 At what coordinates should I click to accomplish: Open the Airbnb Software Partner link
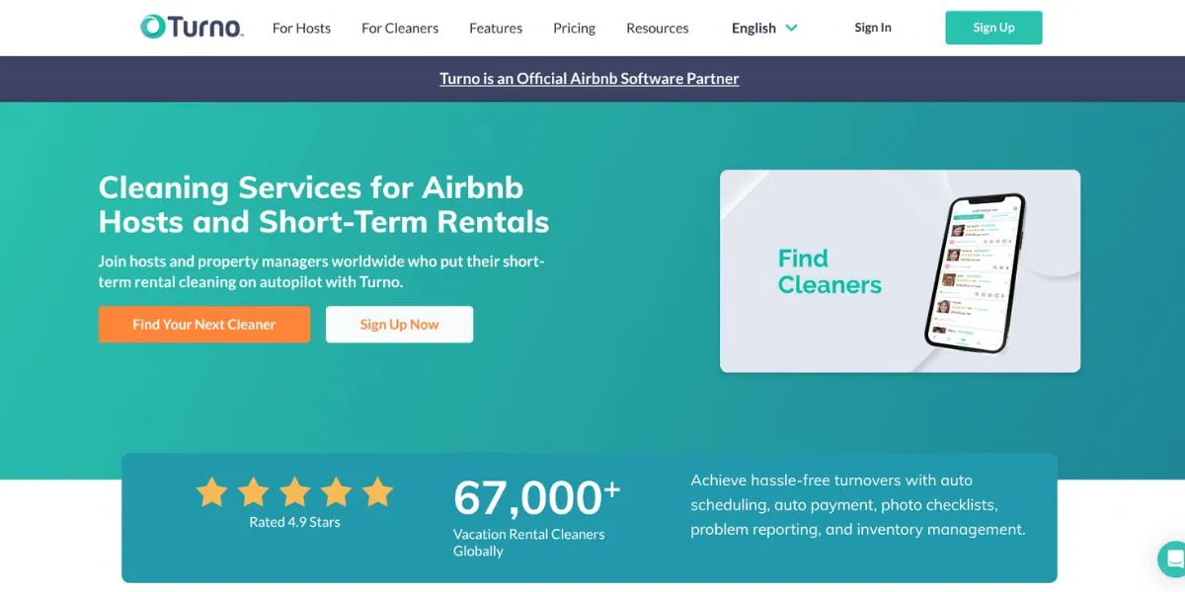coord(589,78)
